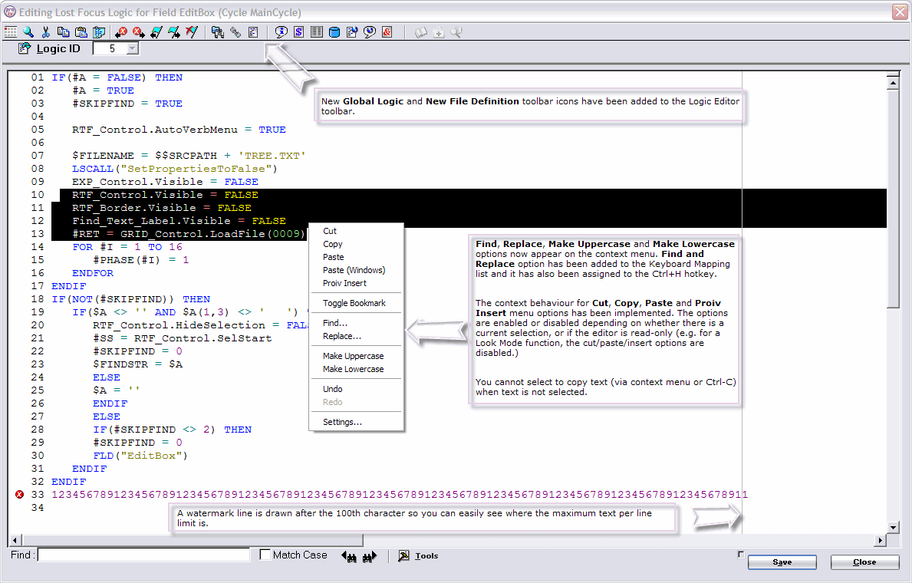Click the Copy toolbar icon
The height and width of the screenshot is (583, 912).
[x=64, y=32]
